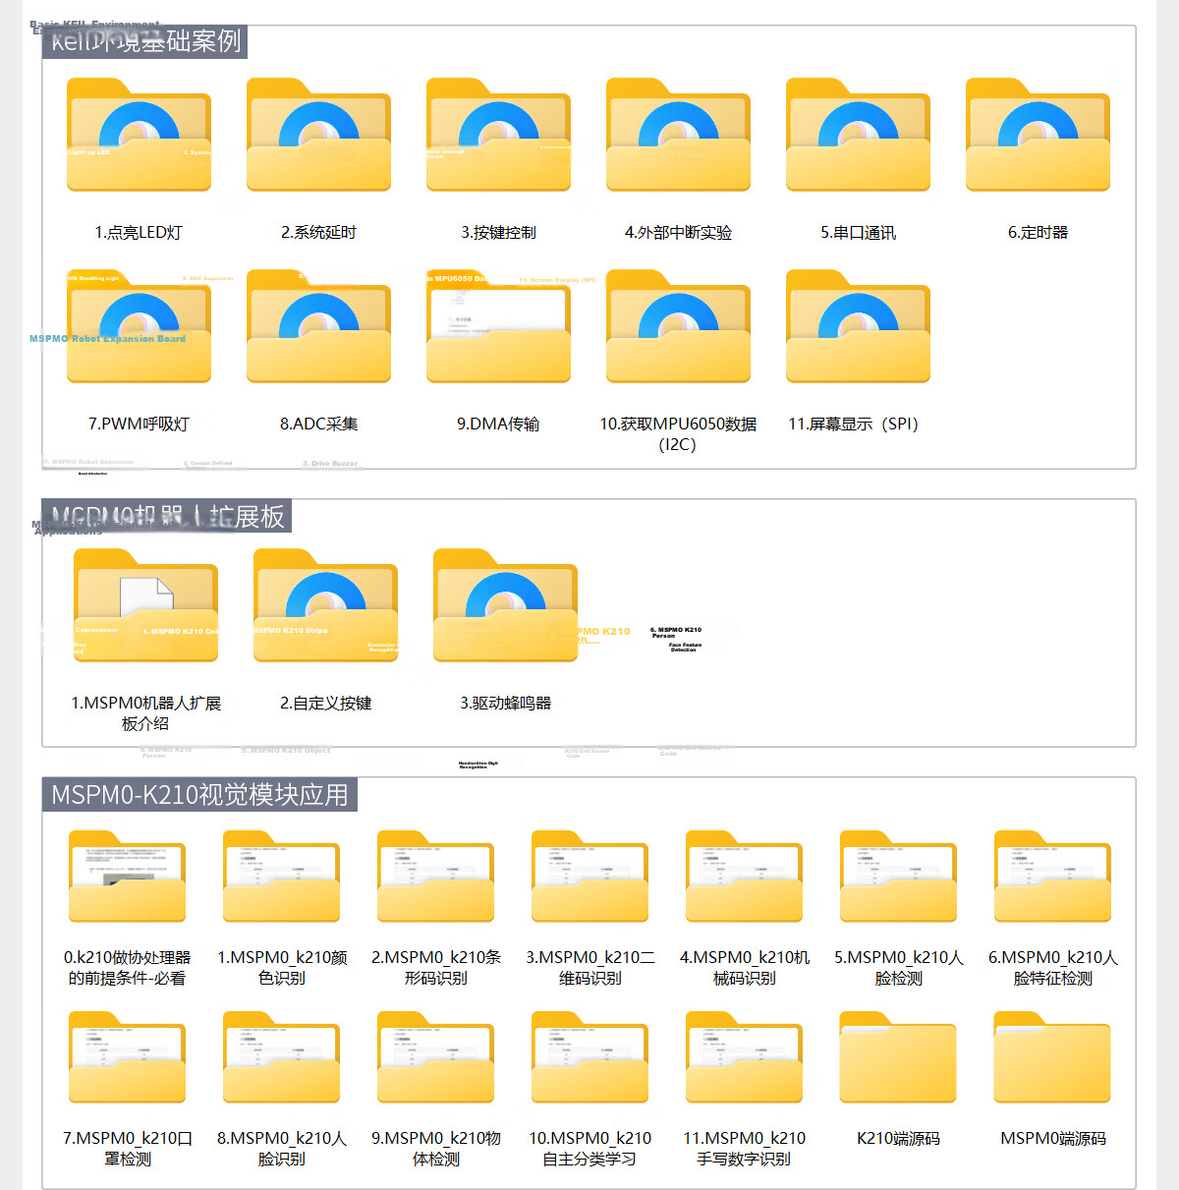Open the 1.点亮LED灯 folder icon
This screenshot has height=1190, width=1179.
(139, 136)
